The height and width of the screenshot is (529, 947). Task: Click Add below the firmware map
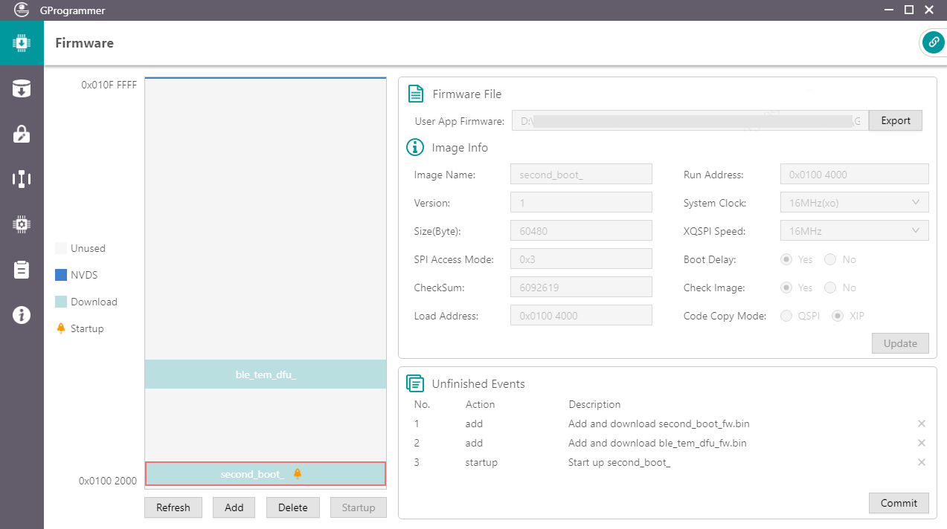234,507
